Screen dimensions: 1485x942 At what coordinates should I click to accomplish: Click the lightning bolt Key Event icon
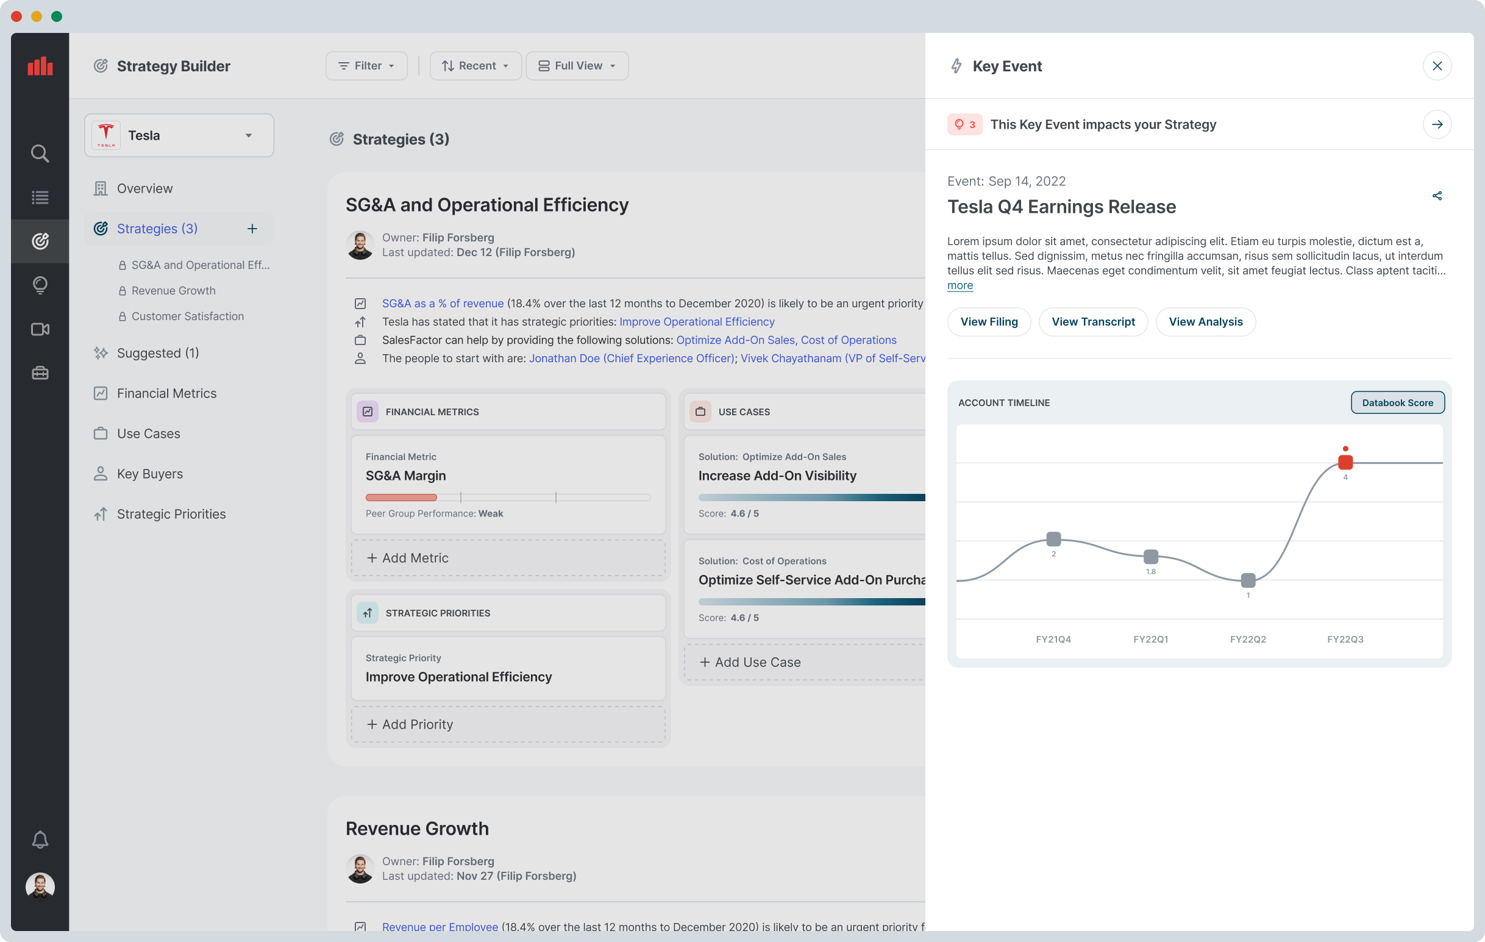click(956, 66)
